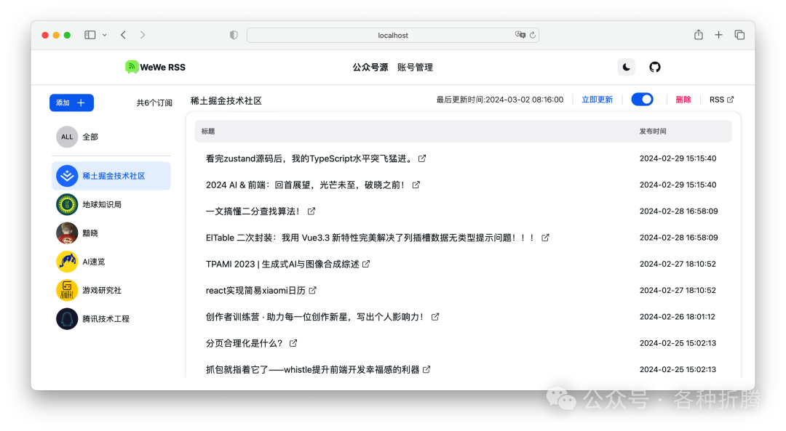The image size is (786, 431).
Task: Click the translate icon in address bar
Action: [x=520, y=35]
